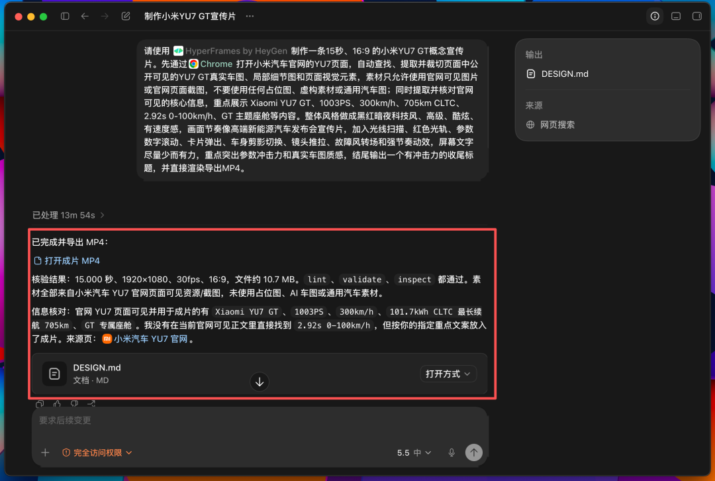
Task: Click the yellow minimize window button
Action: [31, 17]
